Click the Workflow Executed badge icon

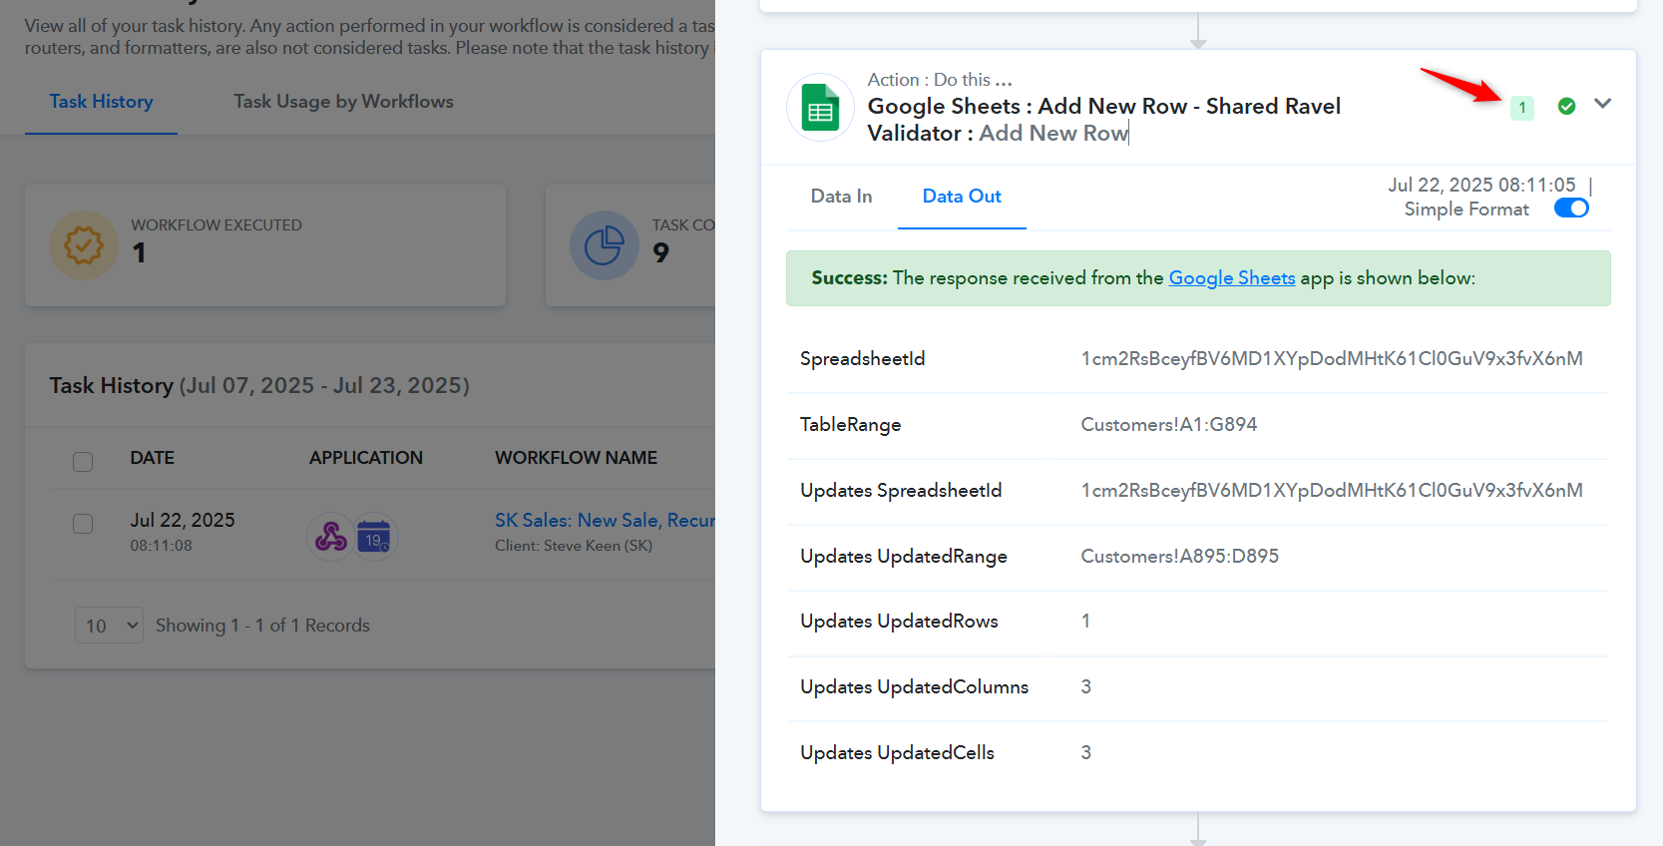(84, 245)
